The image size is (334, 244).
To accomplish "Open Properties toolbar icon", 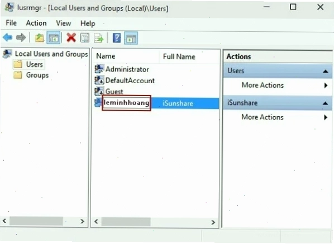I will pyautogui.click(x=85, y=38).
